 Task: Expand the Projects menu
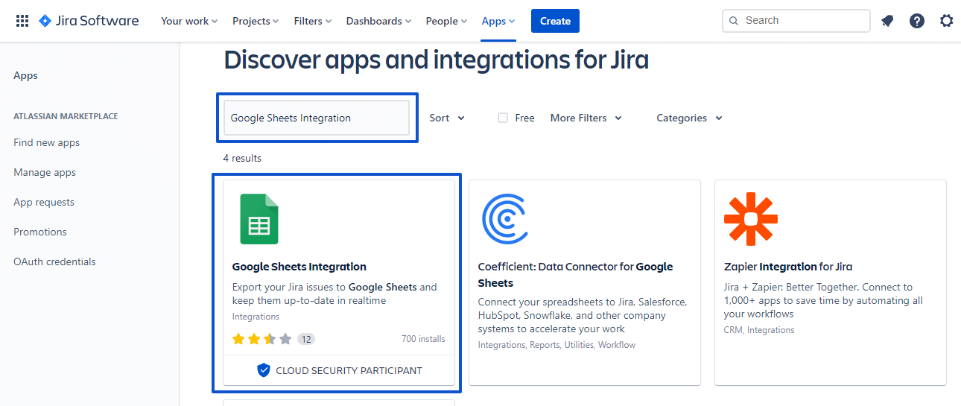(256, 21)
